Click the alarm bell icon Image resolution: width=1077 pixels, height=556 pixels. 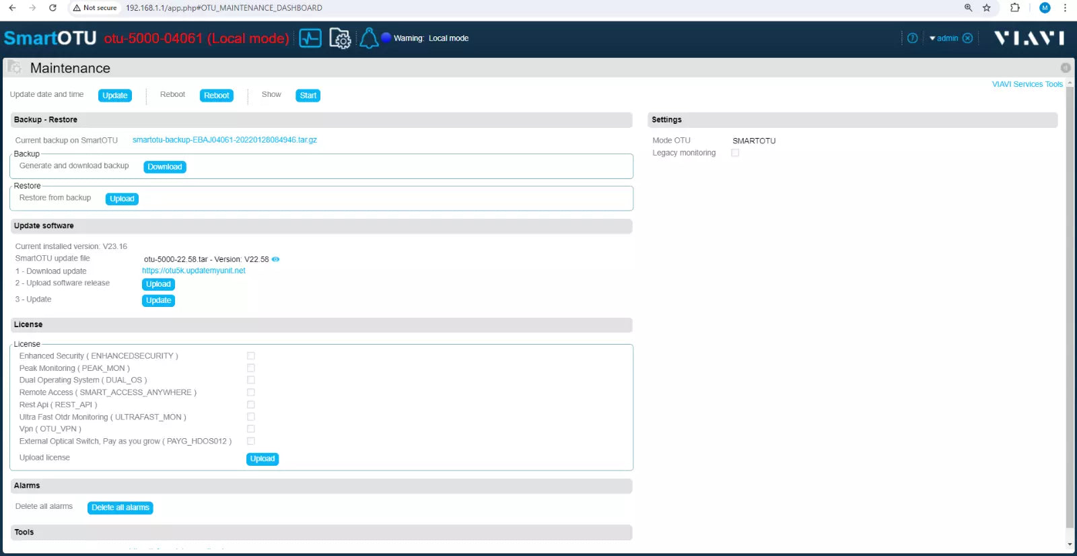click(368, 38)
